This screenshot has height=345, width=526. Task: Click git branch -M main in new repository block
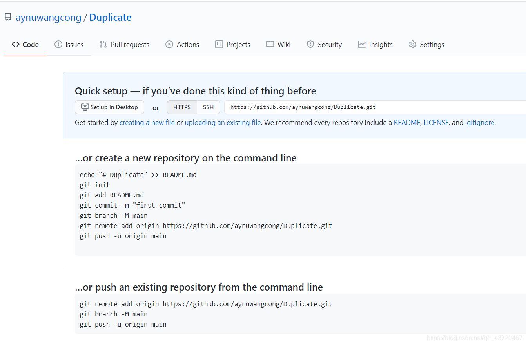pos(114,215)
